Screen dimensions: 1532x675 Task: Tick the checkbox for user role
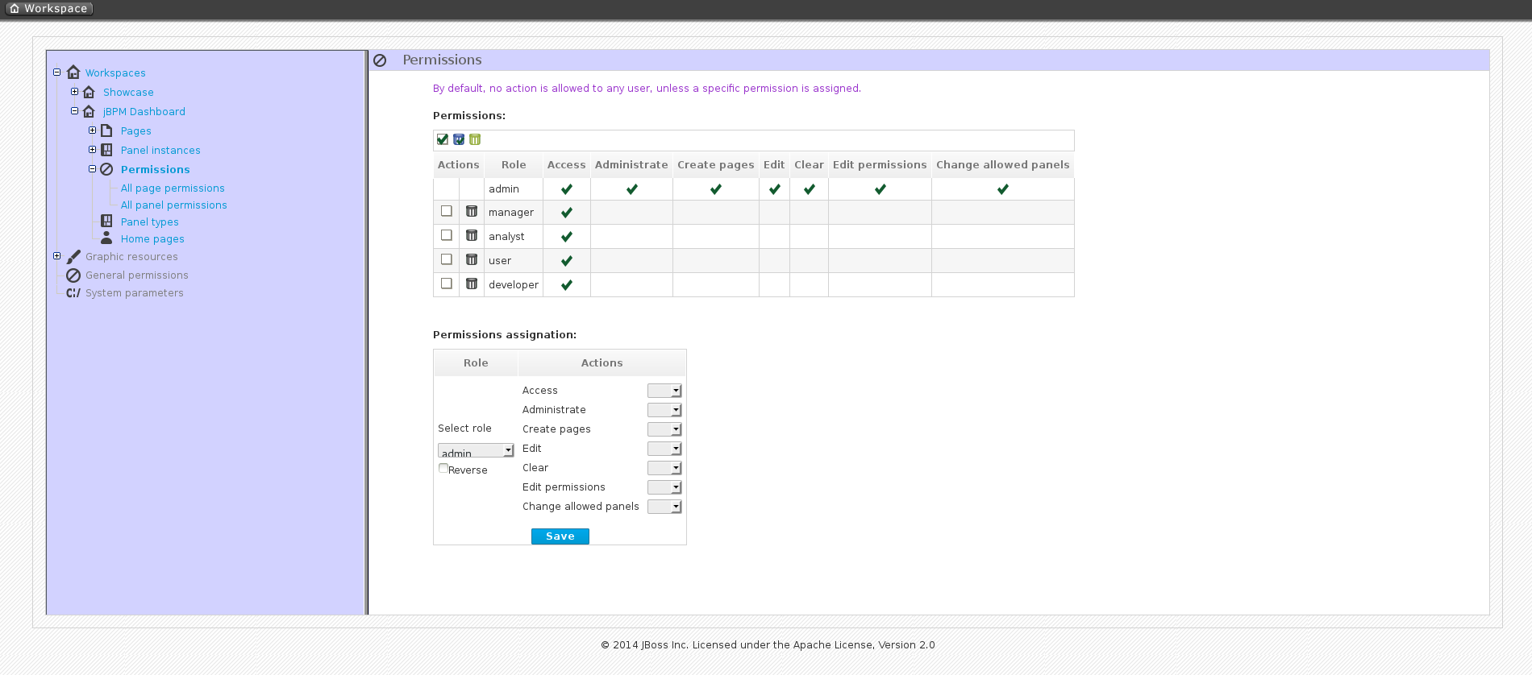(447, 259)
